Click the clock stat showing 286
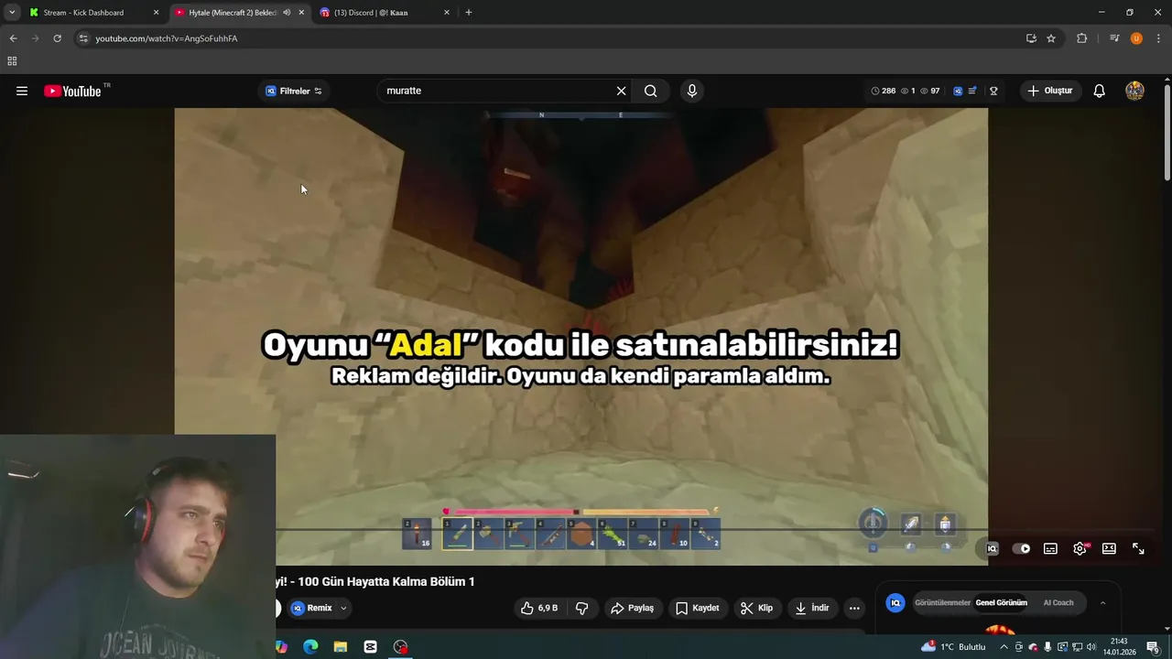The width and height of the screenshot is (1172, 659). [x=883, y=91]
